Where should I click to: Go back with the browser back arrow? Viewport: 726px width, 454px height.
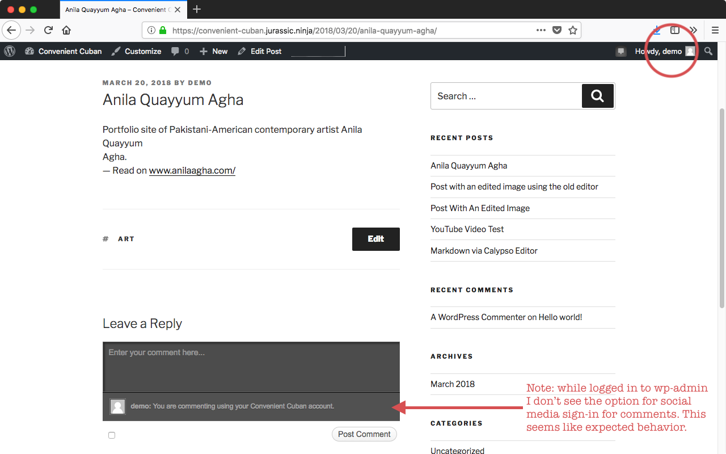[11, 30]
